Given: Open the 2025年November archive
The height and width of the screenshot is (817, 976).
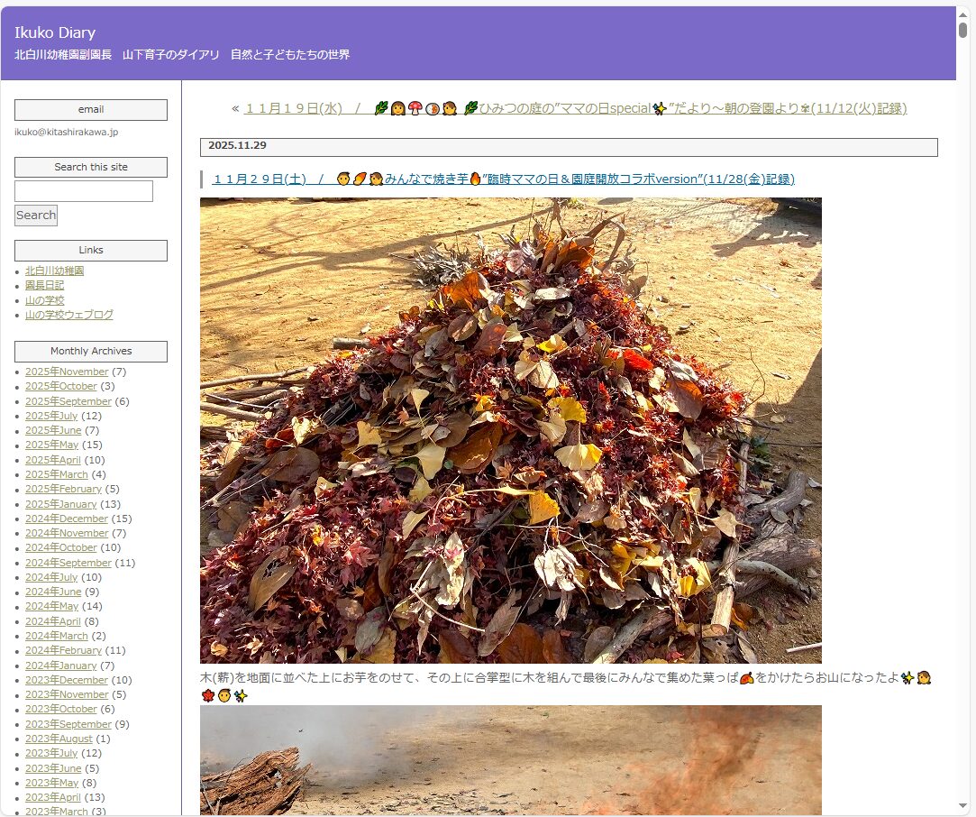Looking at the screenshot, I should point(67,372).
